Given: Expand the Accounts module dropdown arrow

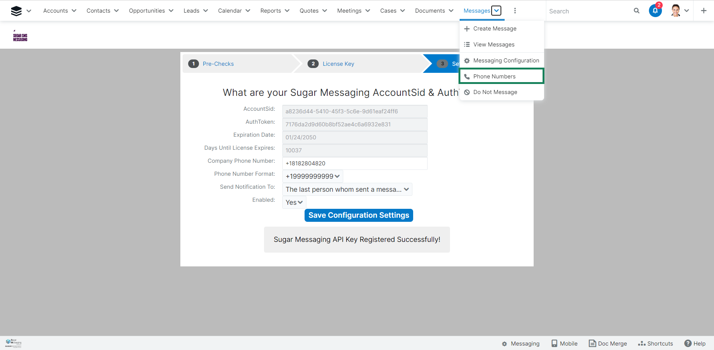Looking at the screenshot, I should point(74,11).
